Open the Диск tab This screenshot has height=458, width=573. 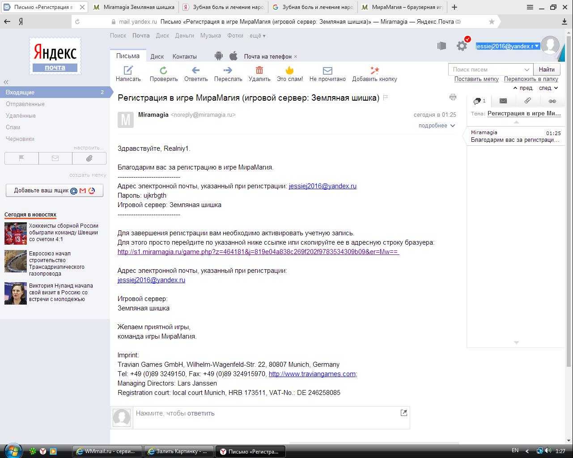pos(157,56)
